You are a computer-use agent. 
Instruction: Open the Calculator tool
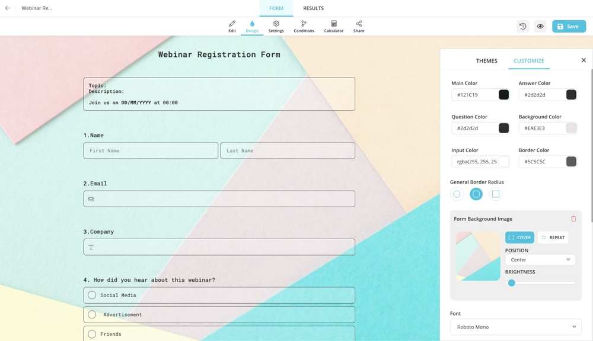[333, 27]
